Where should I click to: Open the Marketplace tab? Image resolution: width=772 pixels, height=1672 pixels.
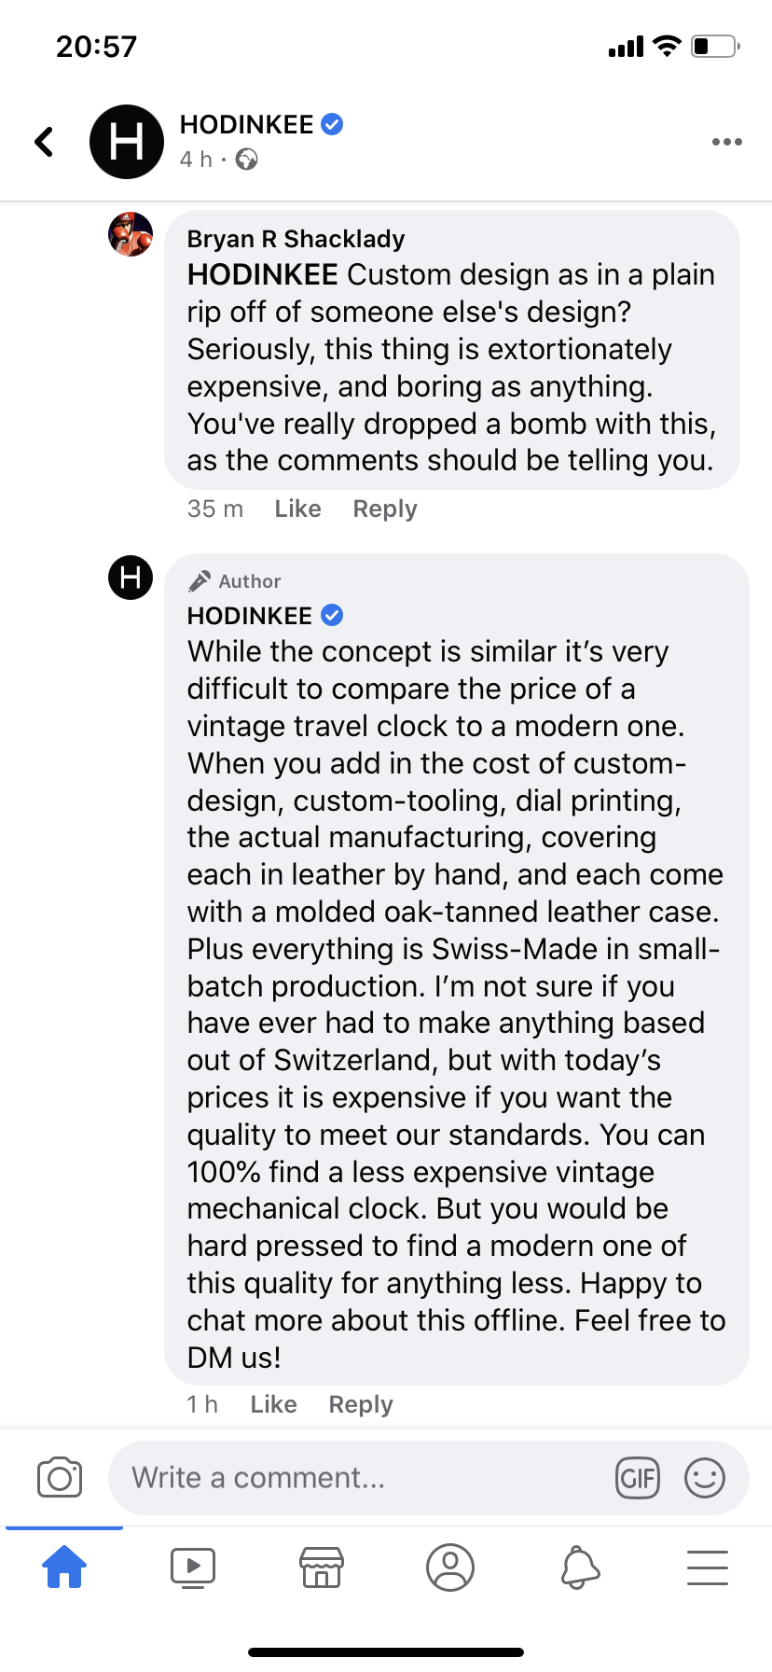coord(322,1567)
